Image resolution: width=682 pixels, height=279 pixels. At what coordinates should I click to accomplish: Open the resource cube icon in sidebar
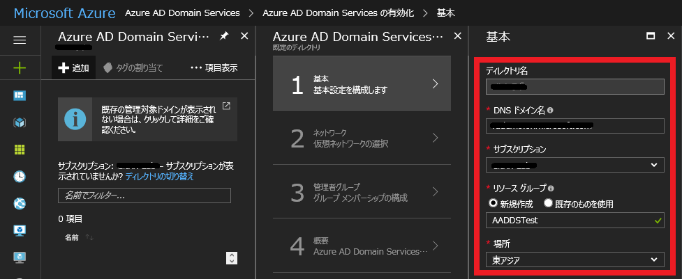(20, 122)
